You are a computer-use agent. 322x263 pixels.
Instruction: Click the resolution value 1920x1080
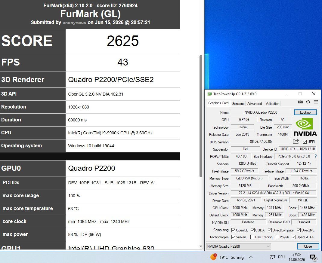tap(79, 107)
